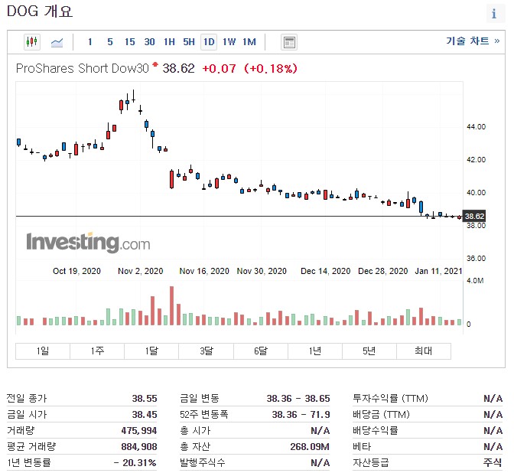Choose the 5H interval
The width and height of the screenshot is (514, 473).
click(189, 42)
